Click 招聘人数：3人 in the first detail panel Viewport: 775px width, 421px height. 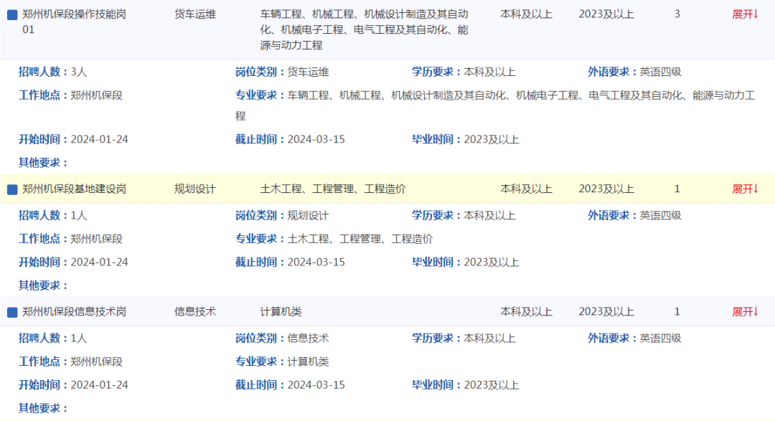[53, 72]
